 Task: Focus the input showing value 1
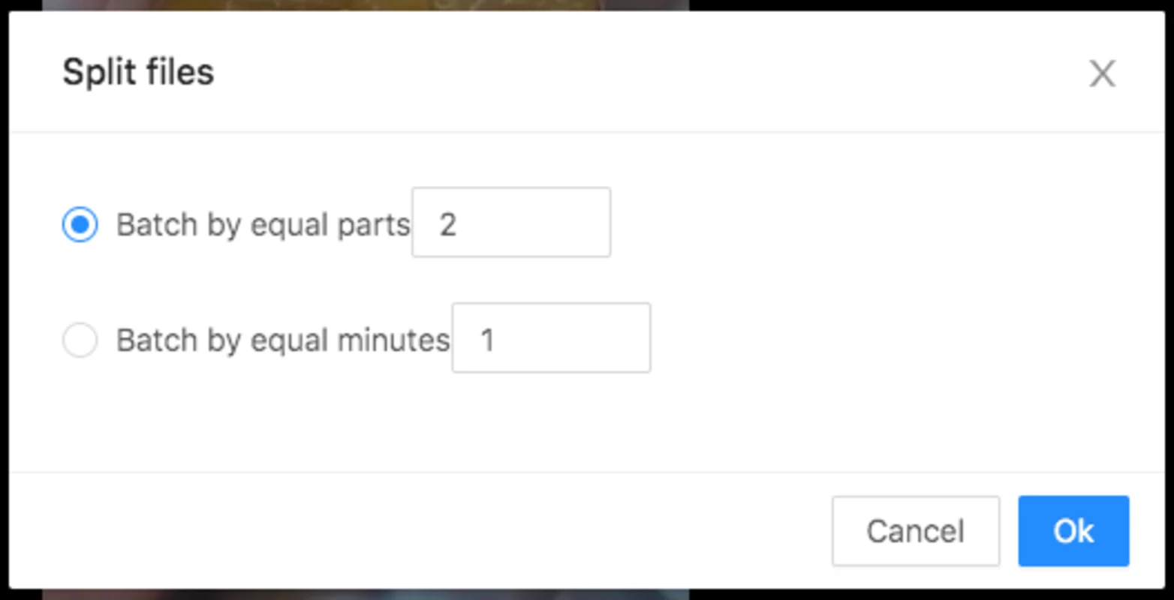coord(551,337)
